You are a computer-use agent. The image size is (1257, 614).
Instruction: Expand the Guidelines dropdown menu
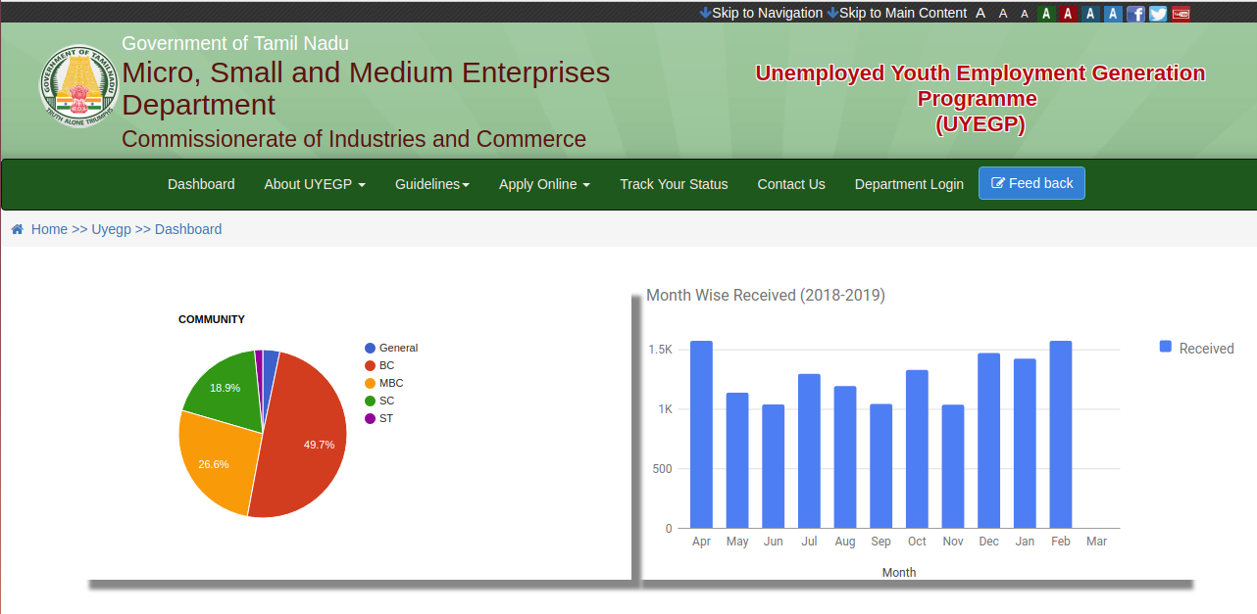point(431,184)
